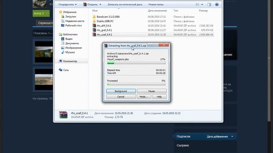Click Processed total progress bar
Viewport: 273px width, 153px height.
(136, 84)
